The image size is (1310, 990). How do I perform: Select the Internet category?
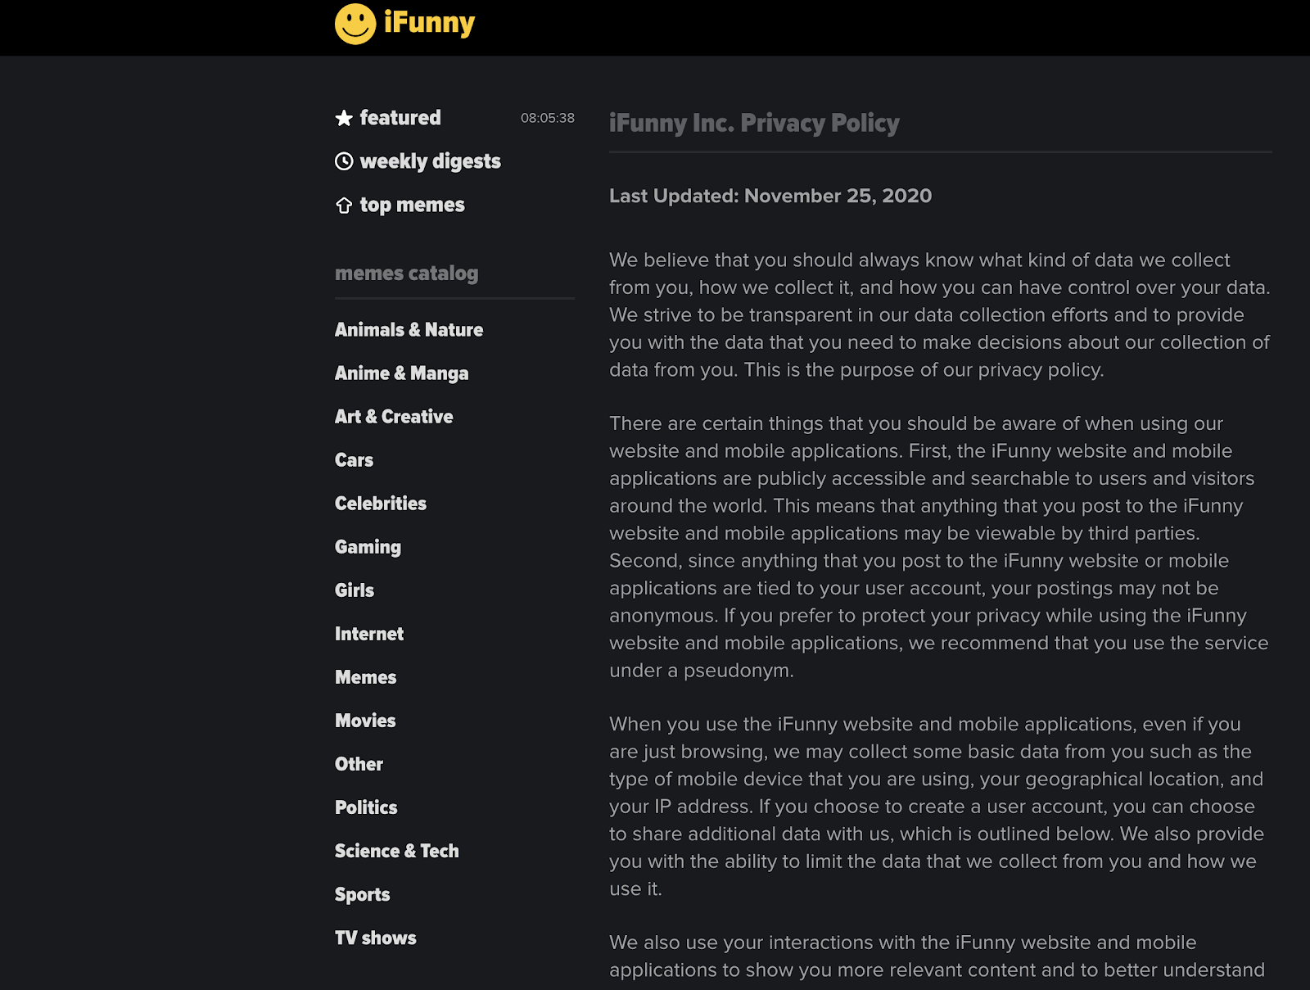(369, 634)
